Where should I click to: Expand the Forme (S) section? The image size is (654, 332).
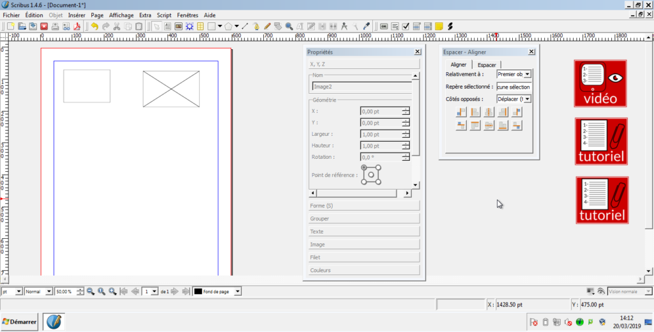click(x=364, y=206)
